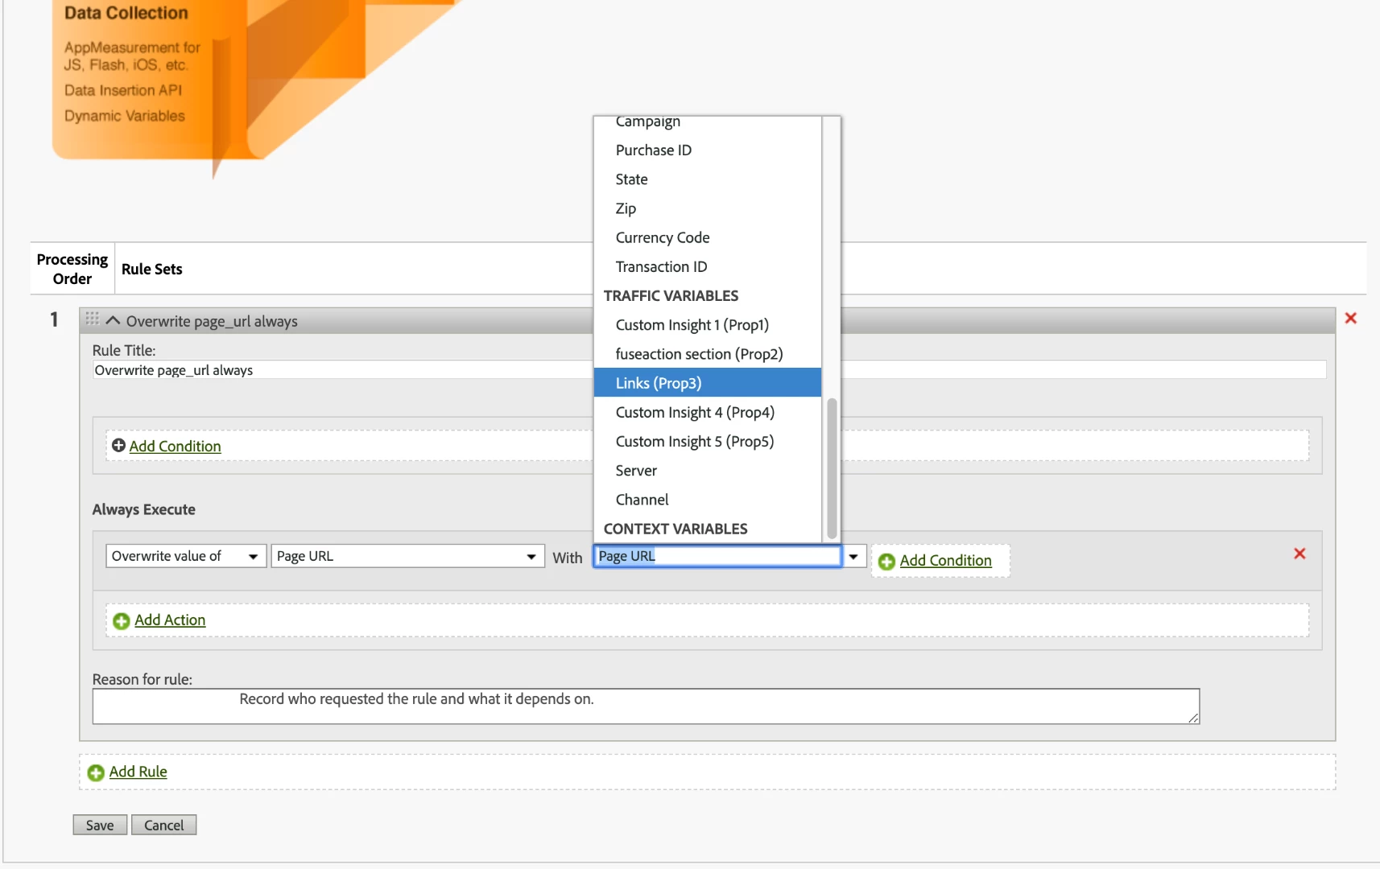Image resolution: width=1380 pixels, height=869 pixels.
Task: Click the plus icon beside Add Rule
Action: (96, 772)
